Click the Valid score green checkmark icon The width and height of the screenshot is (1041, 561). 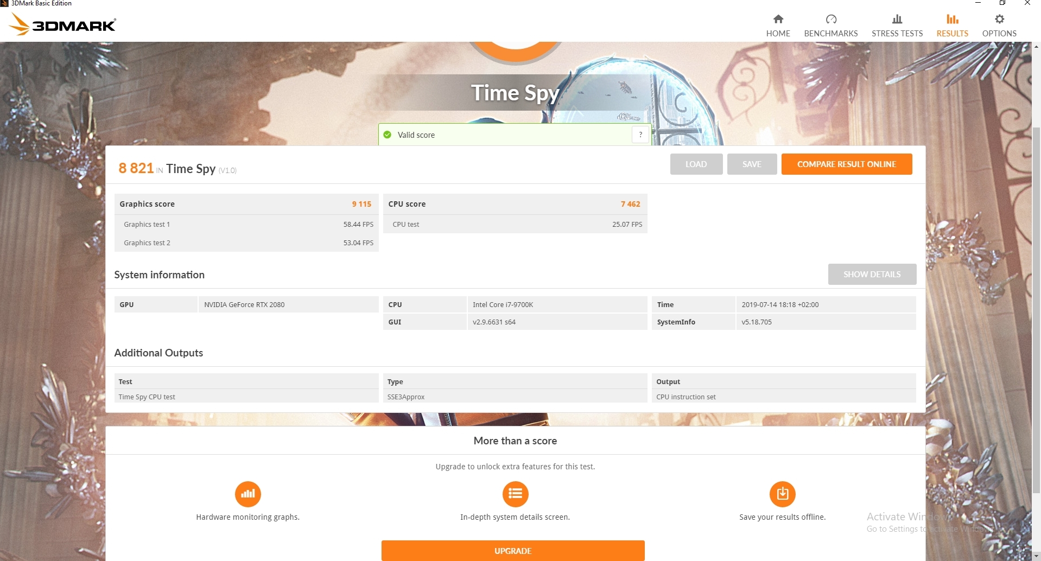(x=387, y=135)
